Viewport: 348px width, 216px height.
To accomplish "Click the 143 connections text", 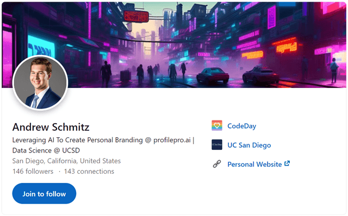I will click(x=89, y=171).
